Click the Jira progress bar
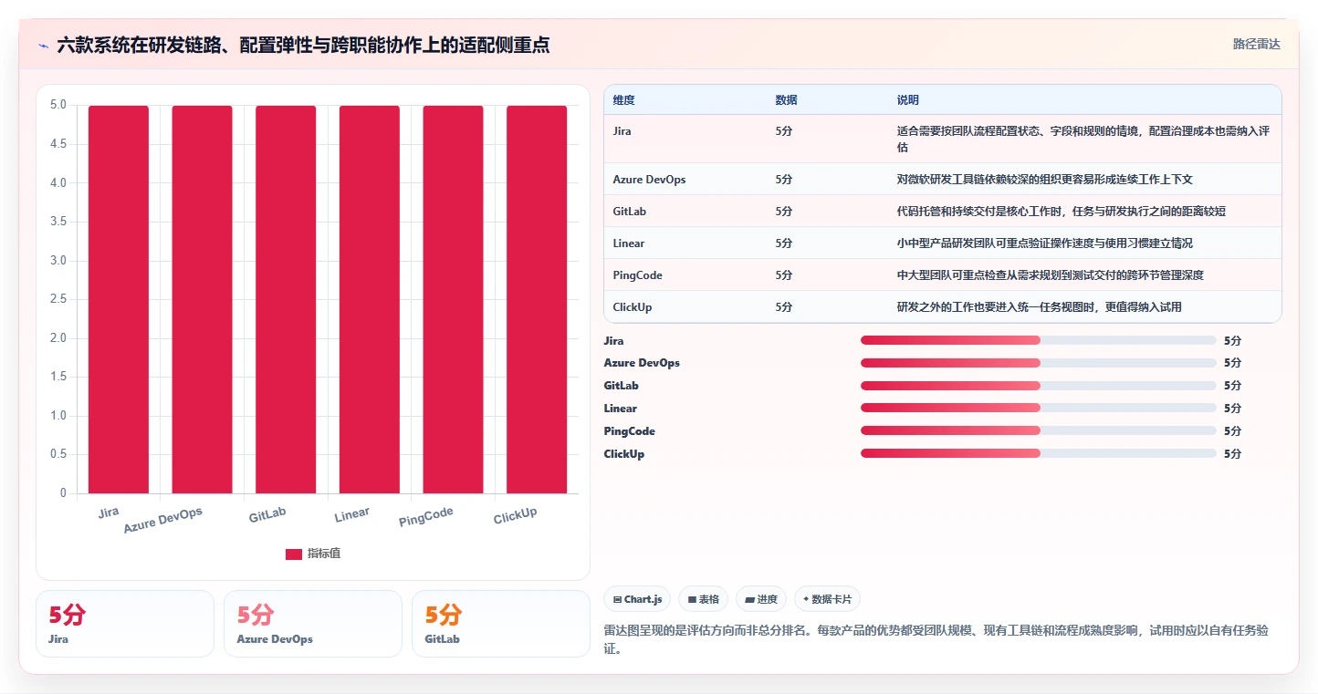Image resolution: width=1318 pixels, height=694 pixels. [x=1039, y=340]
